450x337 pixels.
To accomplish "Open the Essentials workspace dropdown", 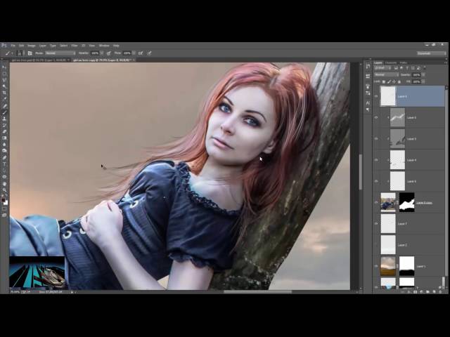I will click(432, 53).
